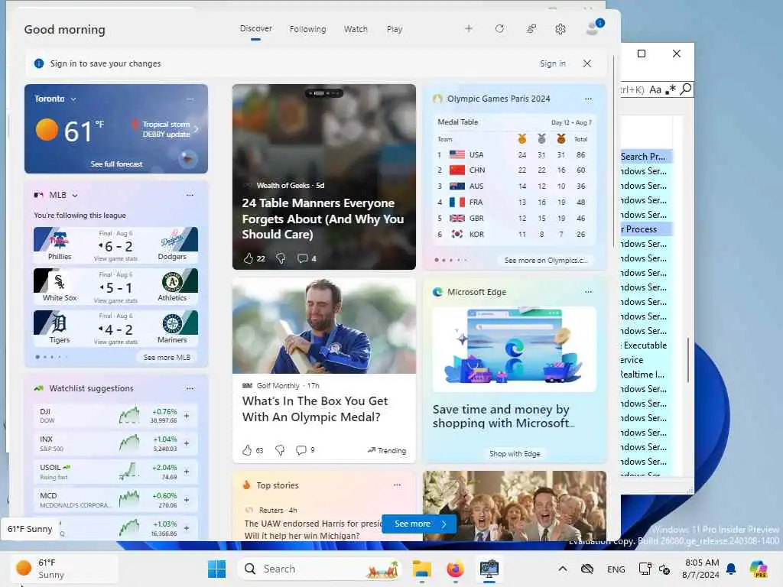Add a widget with the plus icon

tap(469, 29)
